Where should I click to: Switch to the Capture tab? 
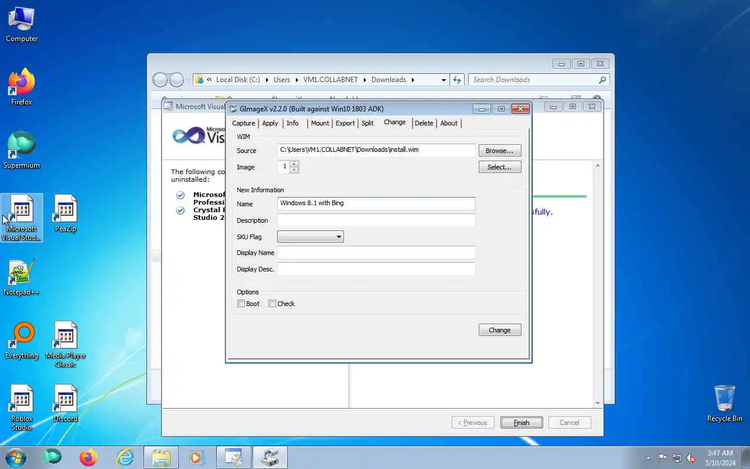[x=243, y=123]
